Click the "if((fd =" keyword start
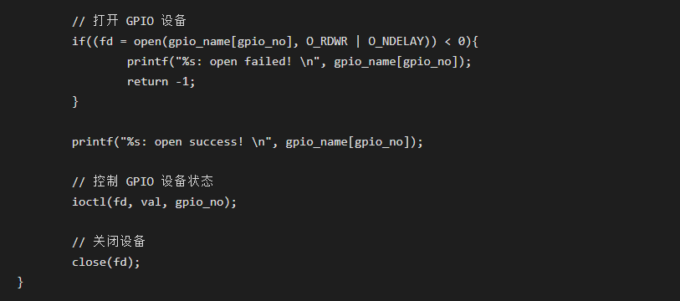This screenshot has height=301, width=680. (100, 41)
